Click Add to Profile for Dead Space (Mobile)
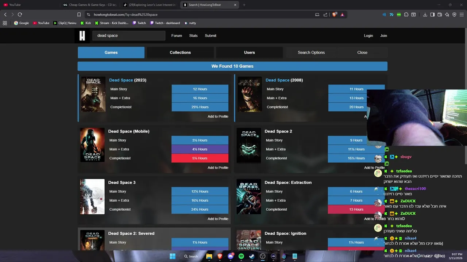467x262 pixels. (x=218, y=168)
